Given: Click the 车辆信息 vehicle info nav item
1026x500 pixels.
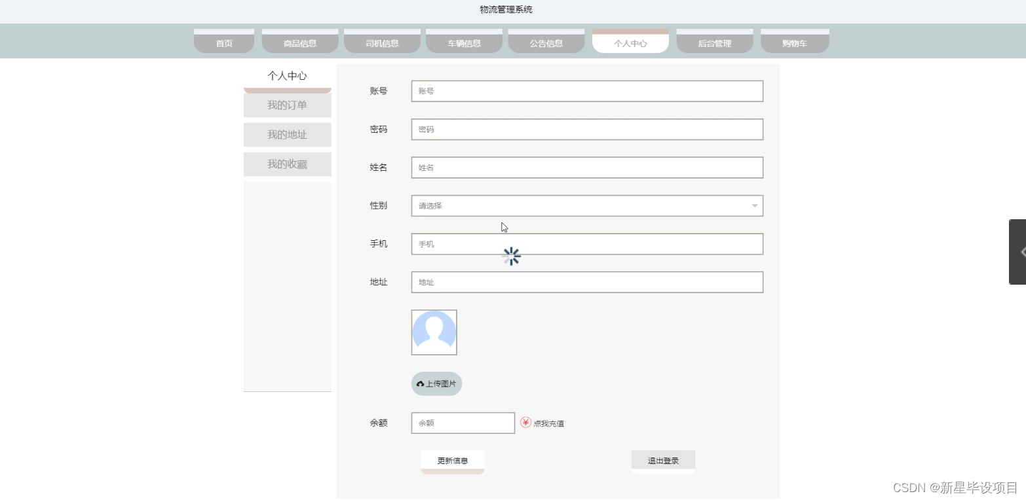Looking at the screenshot, I should (x=464, y=43).
